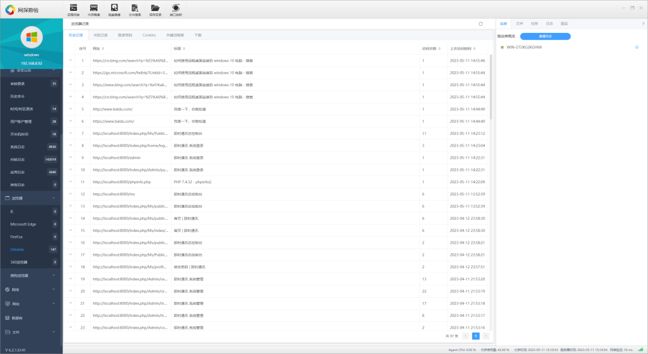
Task: Collapse the browser section in sidebar
Action: coord(54,198)
